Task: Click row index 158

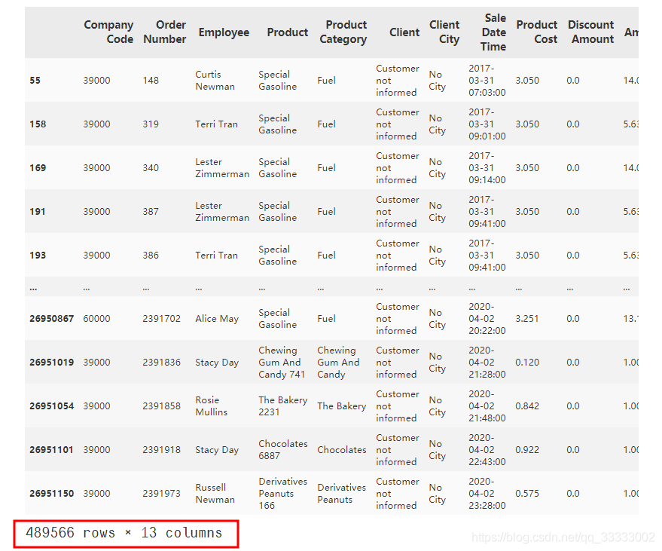Action: [38, 124]
